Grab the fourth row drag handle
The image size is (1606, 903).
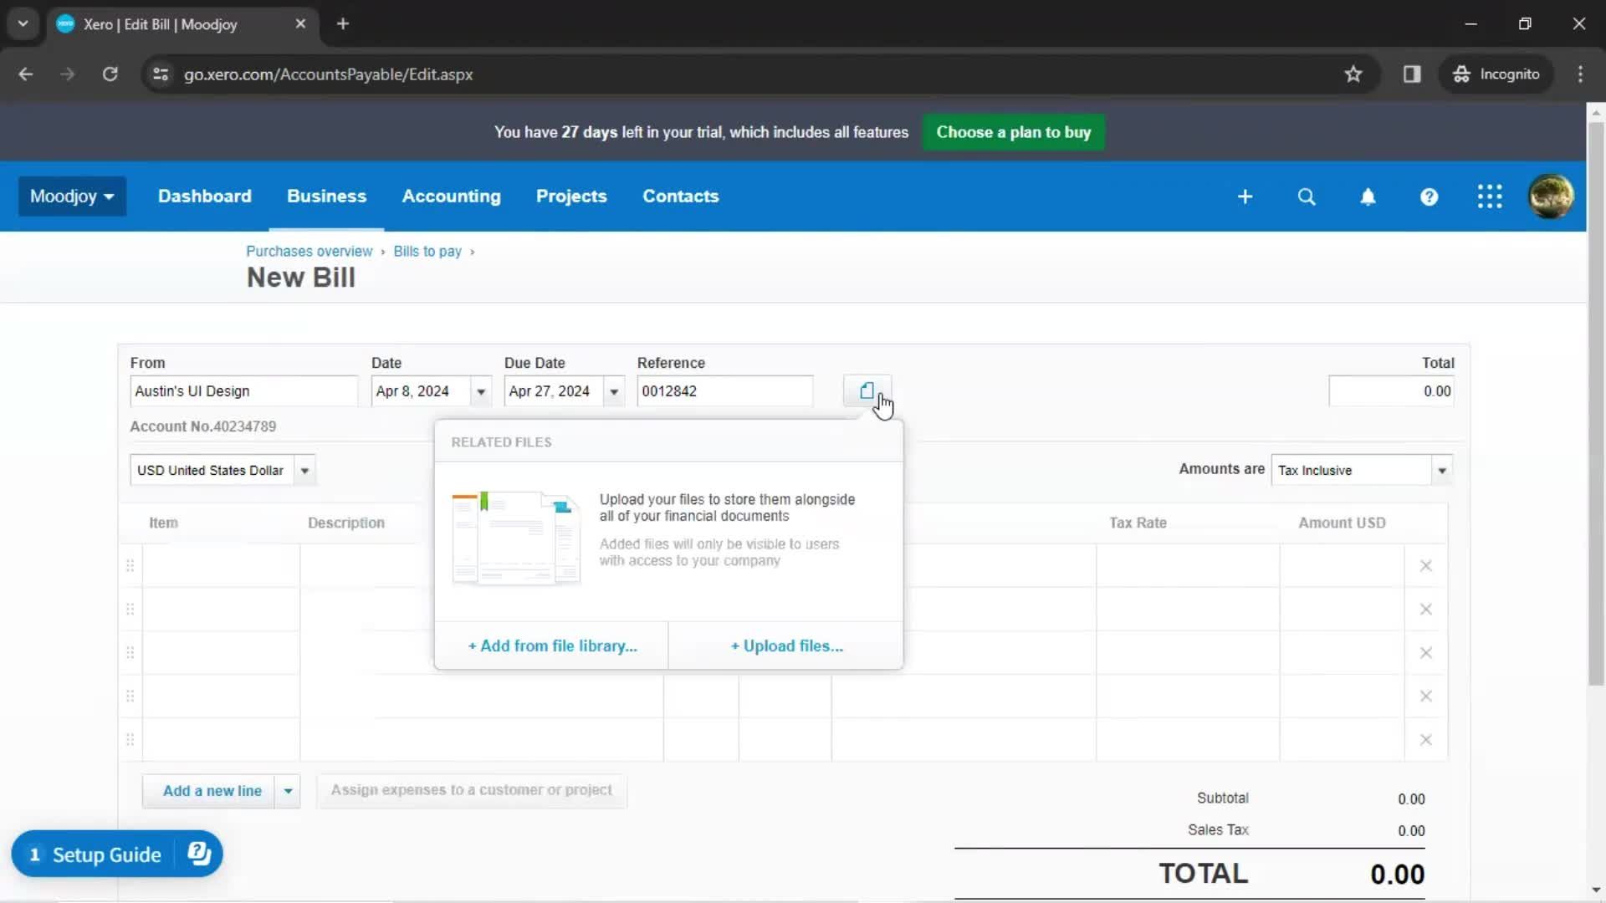130,696
